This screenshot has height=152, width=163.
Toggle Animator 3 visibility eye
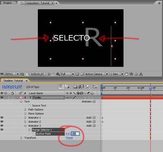coord(2,126)
